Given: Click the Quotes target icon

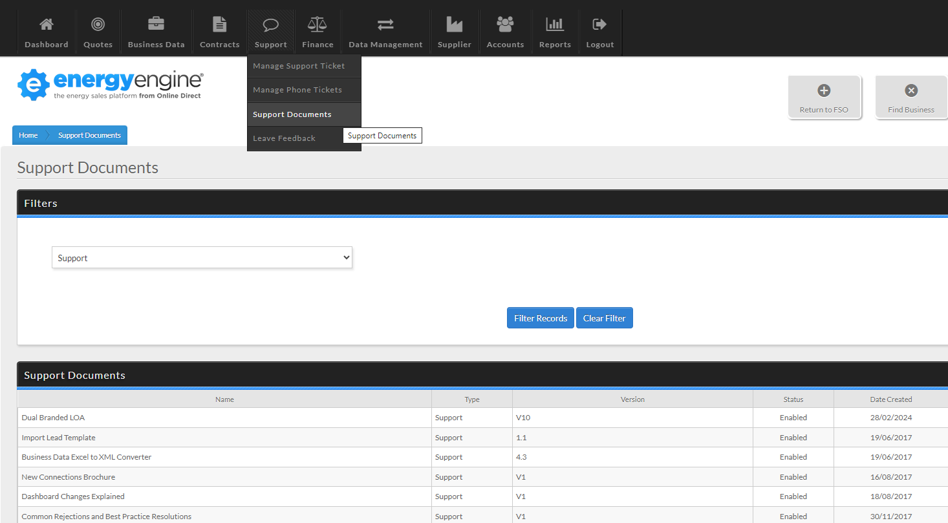Looking at the screenshot, I should pos(98,25).
